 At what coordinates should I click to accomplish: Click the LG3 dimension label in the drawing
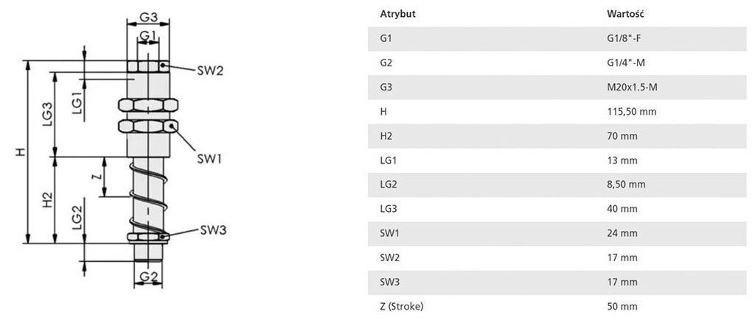(x=46, y=115)
